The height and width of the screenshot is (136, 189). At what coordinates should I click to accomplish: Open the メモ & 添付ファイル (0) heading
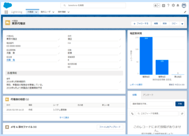point(24,127)
